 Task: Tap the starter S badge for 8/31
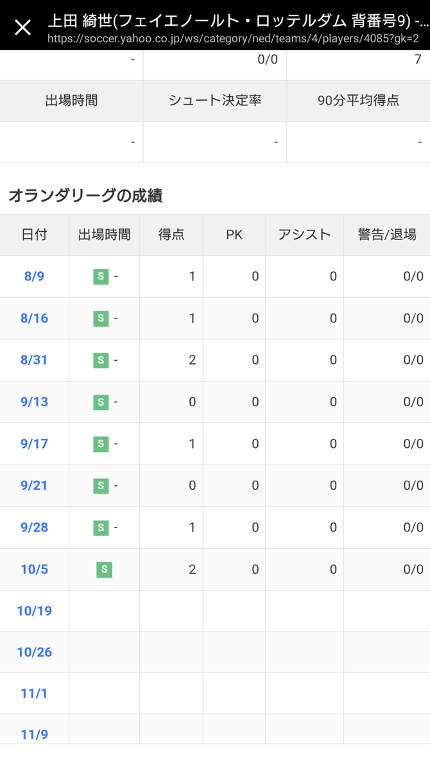101,360
